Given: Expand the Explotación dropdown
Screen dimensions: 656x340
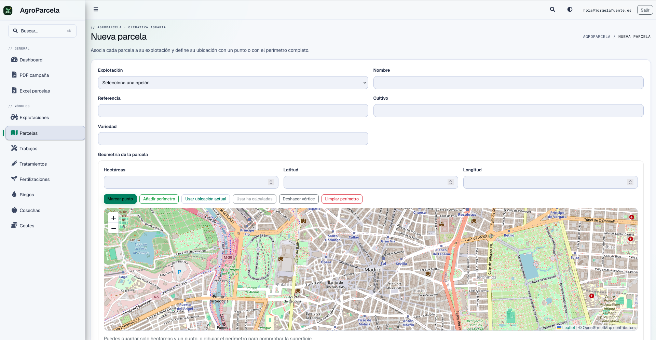Looking at the screenshot, I should [x=233, y=83].
